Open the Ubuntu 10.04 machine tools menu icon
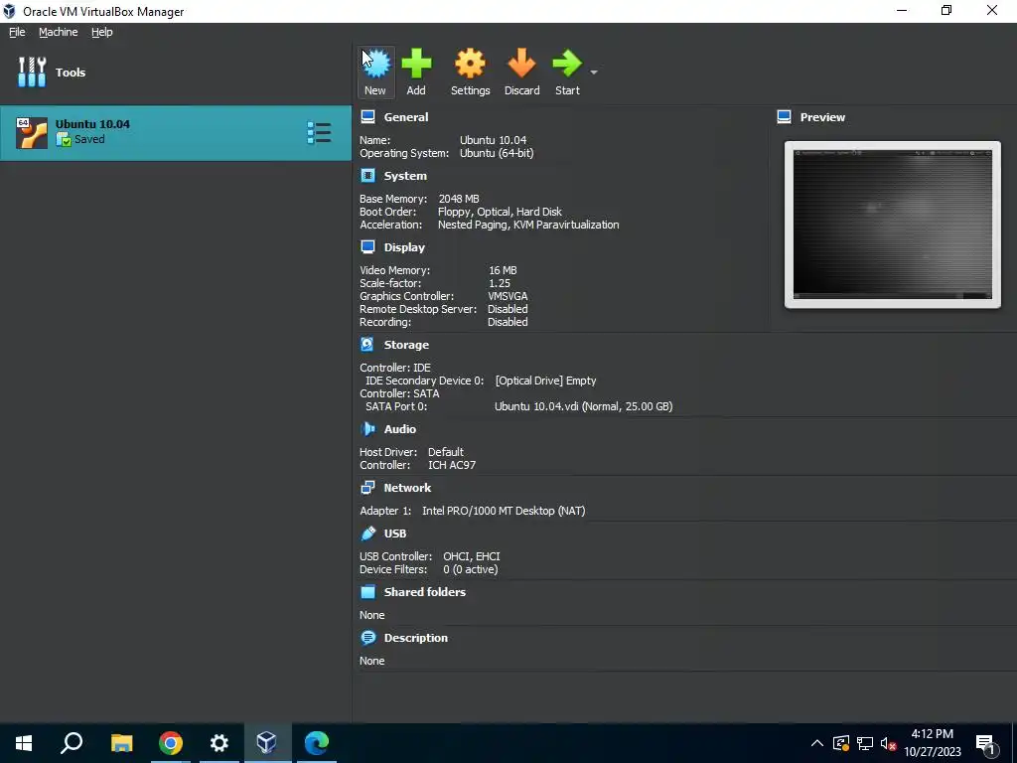Screen dimensions: 1017x763 coord(319,133)
